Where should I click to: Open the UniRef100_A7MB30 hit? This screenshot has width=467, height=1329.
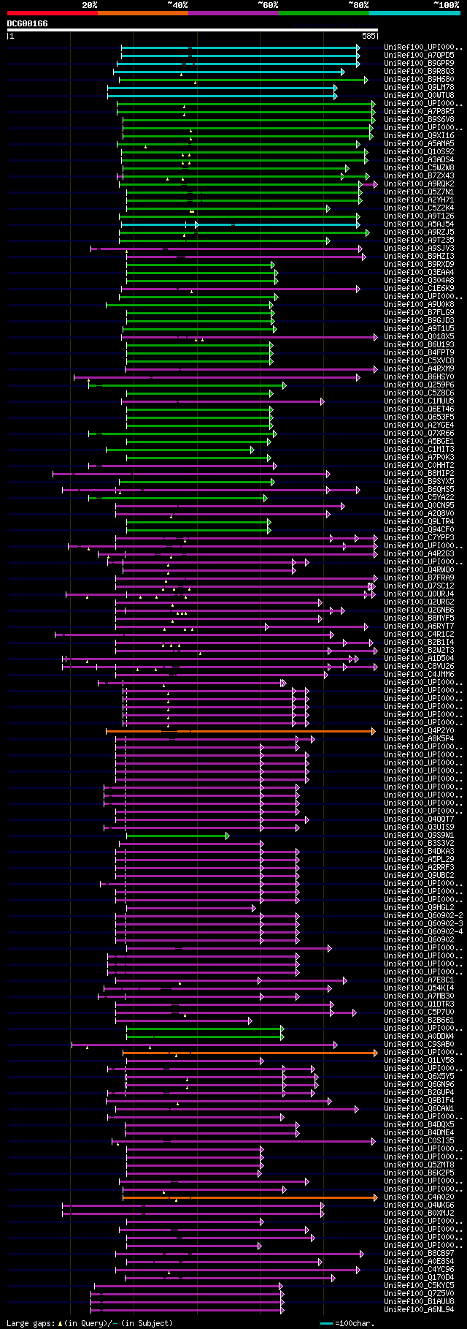(x=419, y=996)
